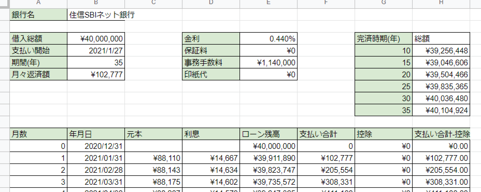Viewport: 481px width, 192px height.
Task: Click the loan period cell showing 35
Action: [x=96, y=63]
